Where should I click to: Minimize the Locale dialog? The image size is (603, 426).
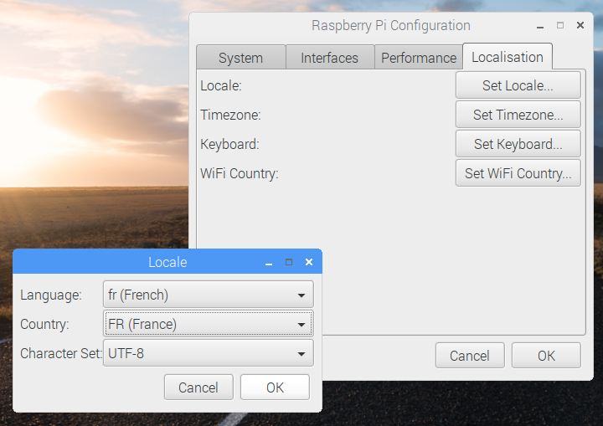click(x=269, y=263)
